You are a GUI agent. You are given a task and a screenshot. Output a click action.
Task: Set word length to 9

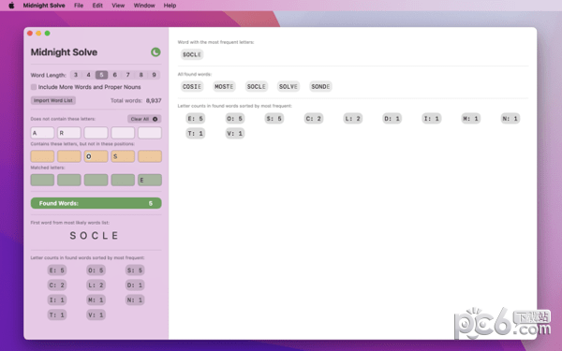(x=155, y=75)
